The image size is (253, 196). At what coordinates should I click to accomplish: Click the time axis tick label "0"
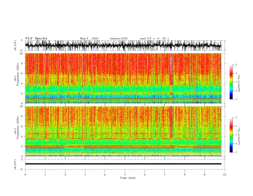(x=25, y=175)
